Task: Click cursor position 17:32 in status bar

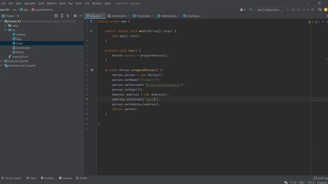Action: [293, 182]
